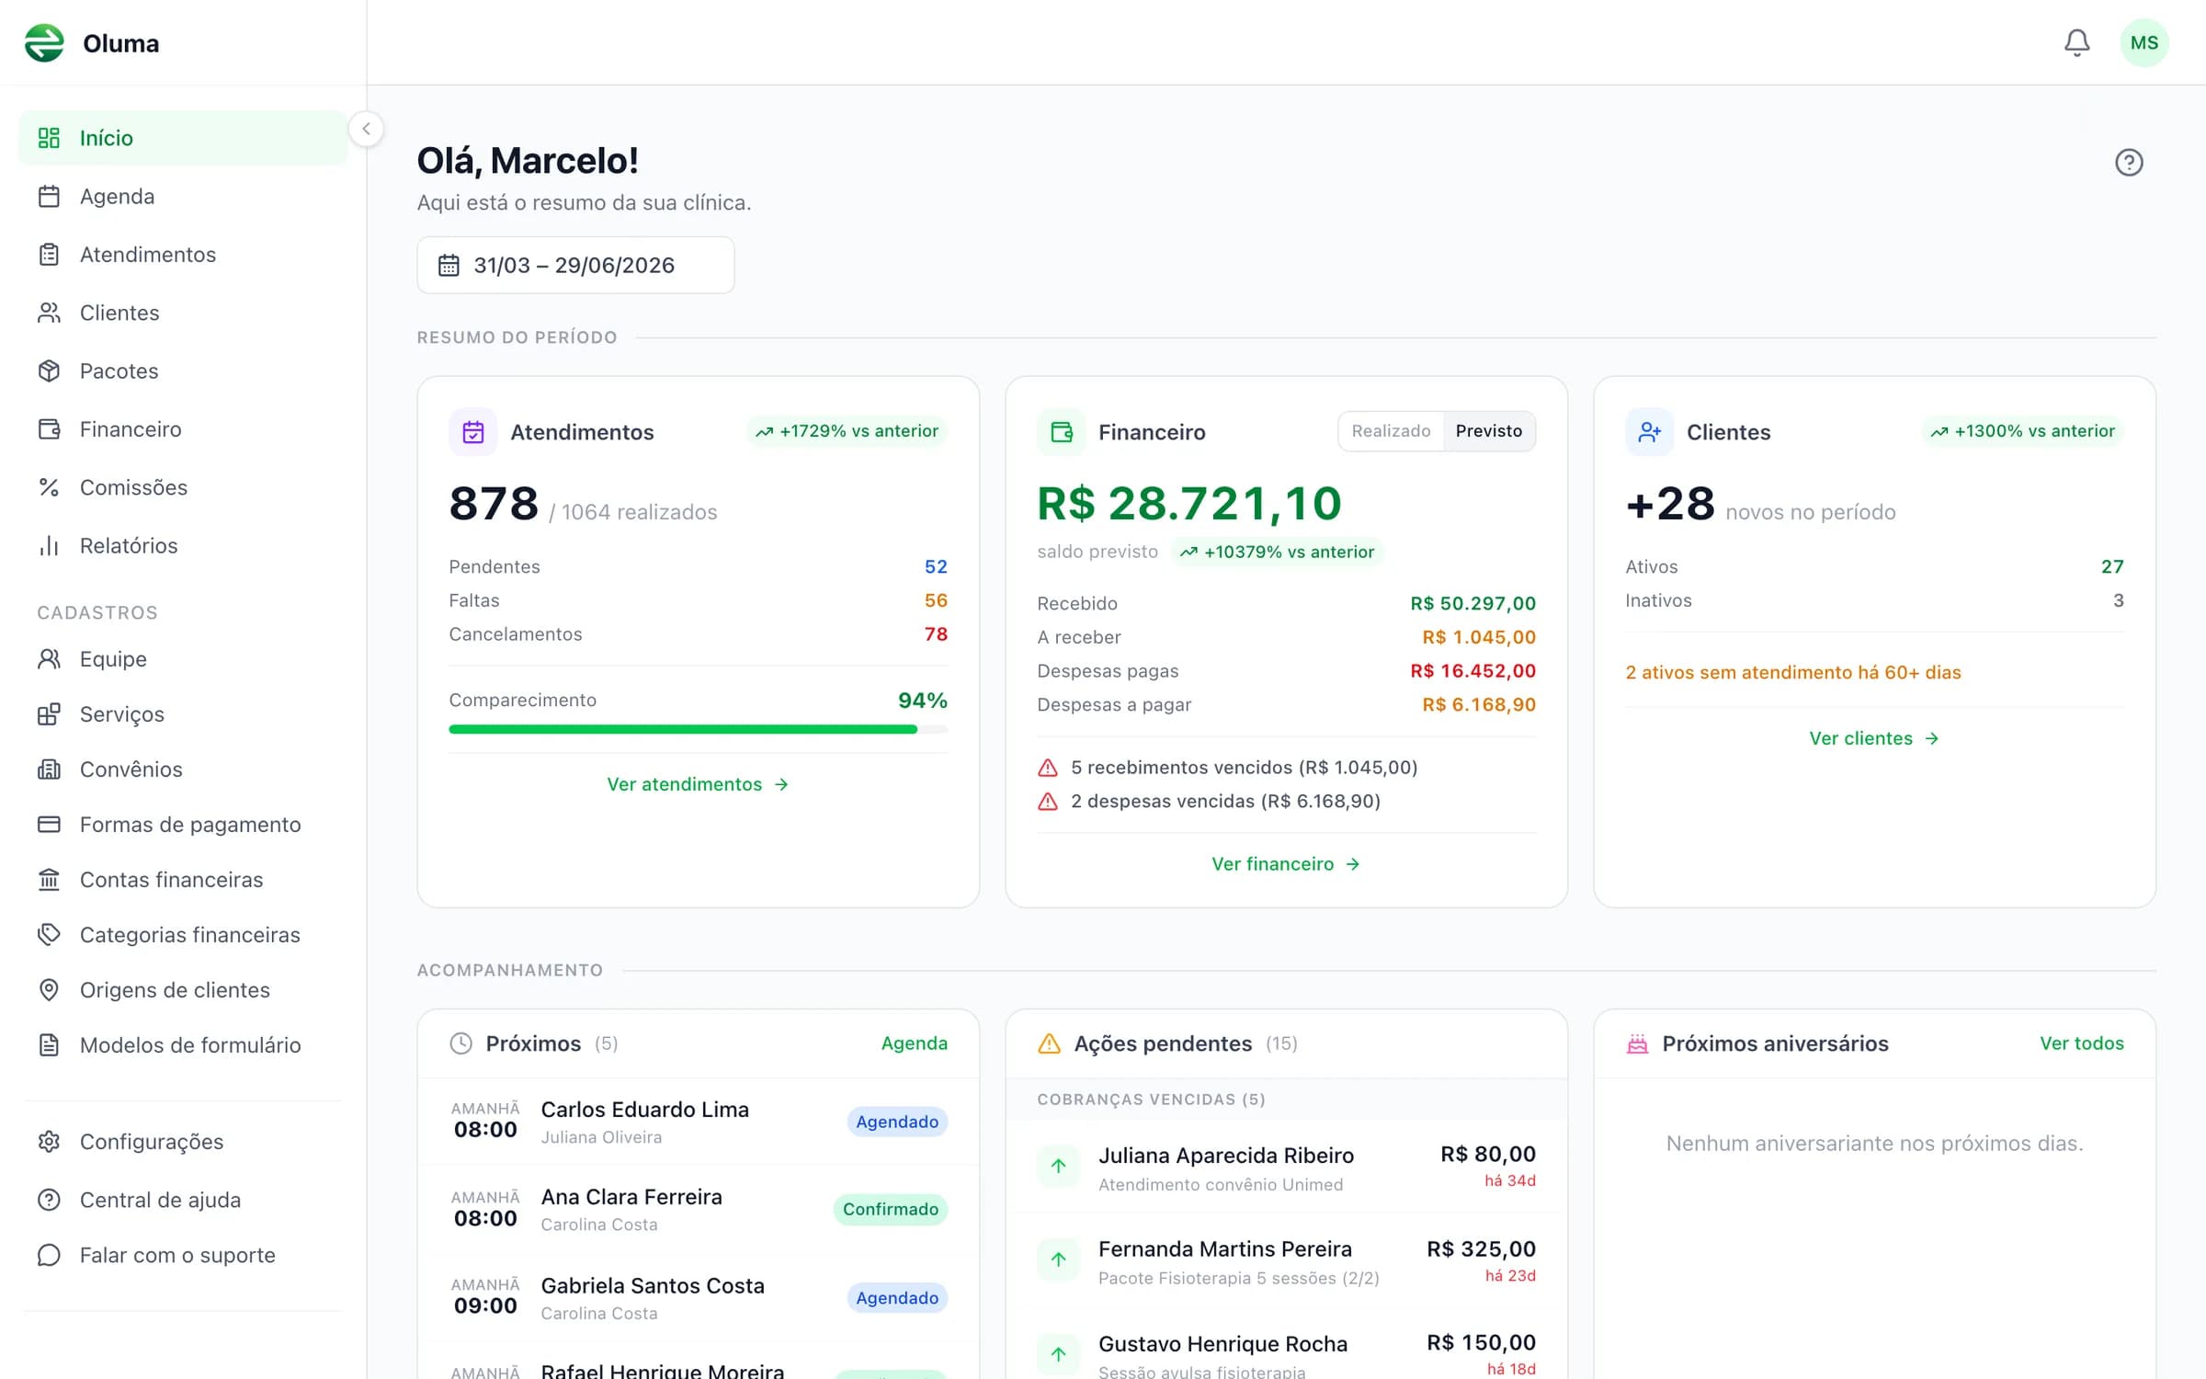Click the Formas de pagamento card icon
This screenshot has height=1379, width=2206.
click(x=49, y=825)
